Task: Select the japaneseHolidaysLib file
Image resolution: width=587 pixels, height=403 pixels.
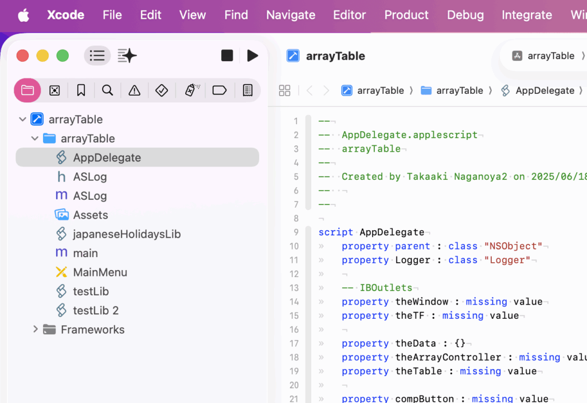Action: coord(126,234)
